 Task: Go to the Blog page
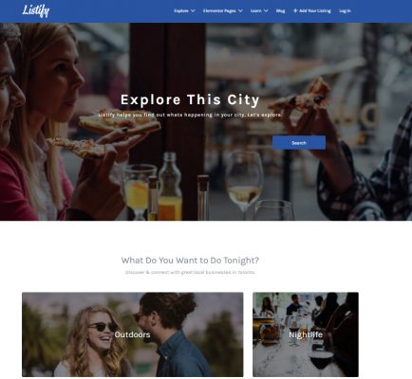280,10
